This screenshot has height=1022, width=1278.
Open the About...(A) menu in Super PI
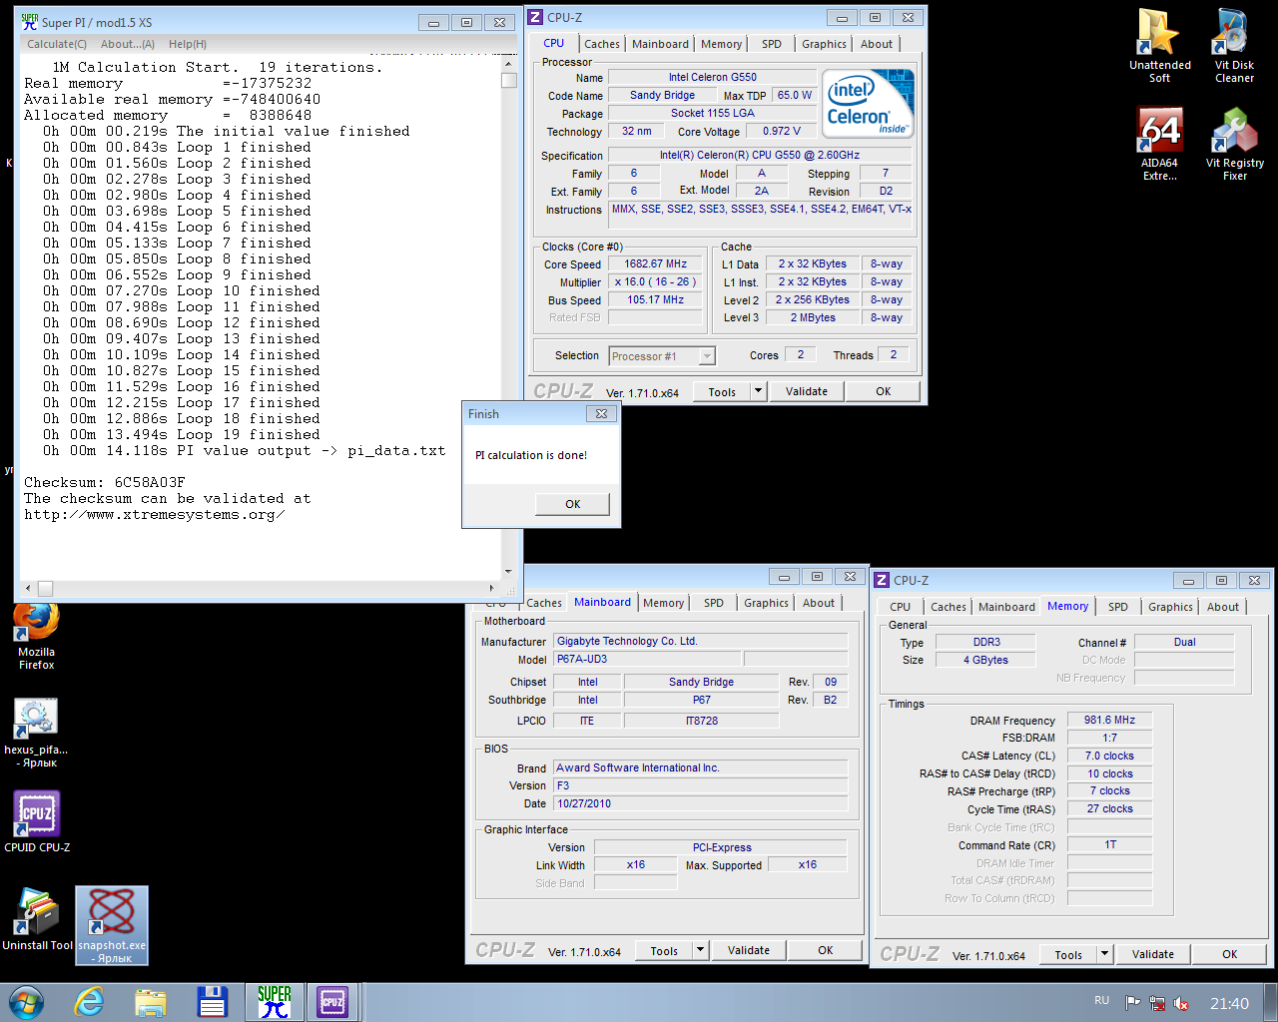click(128, 44)
